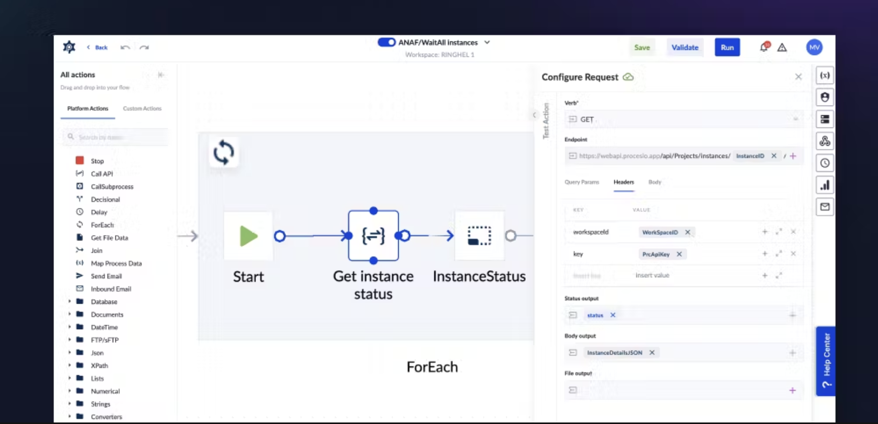
Task: Add a variable to the Endpoint field
Action: click(x=793, y=156)
